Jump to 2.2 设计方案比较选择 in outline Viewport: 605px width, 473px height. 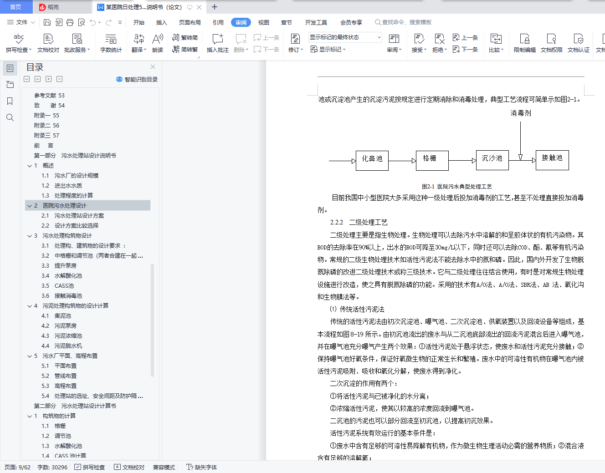70,226
